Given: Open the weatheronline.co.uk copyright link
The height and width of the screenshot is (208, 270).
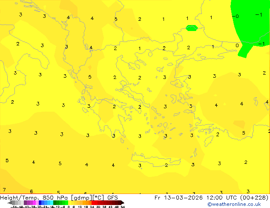Looking at the screenshot, I should click(x=234, y=204).
